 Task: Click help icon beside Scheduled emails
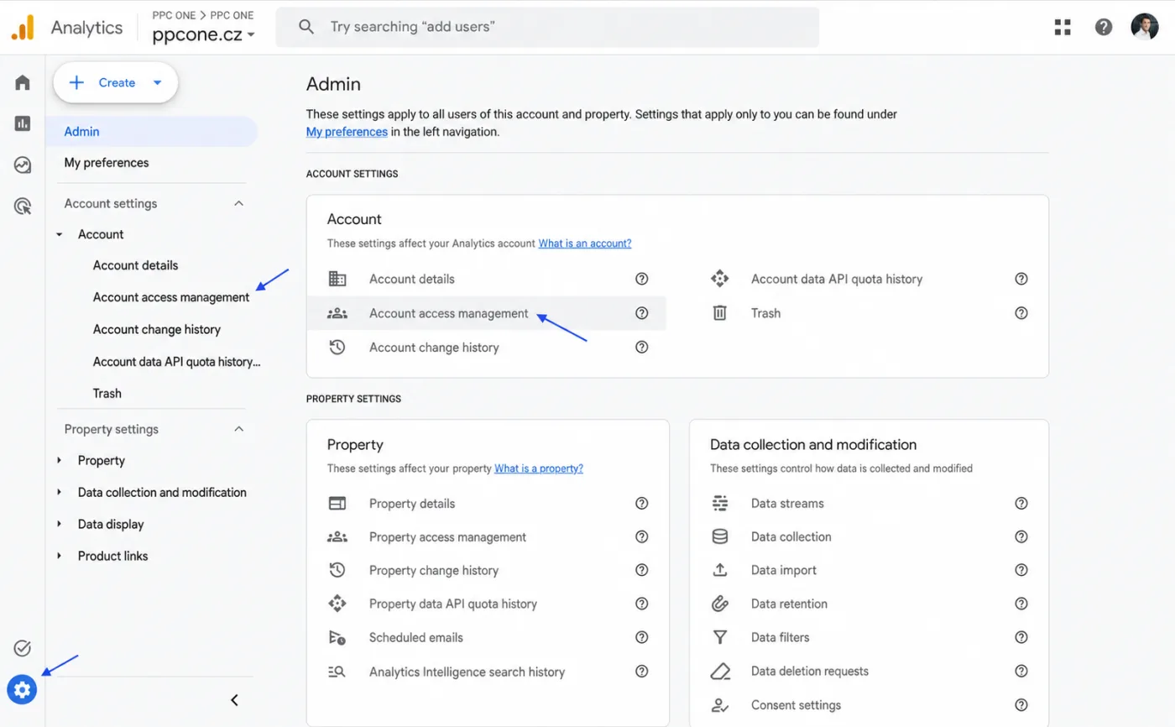642,637
